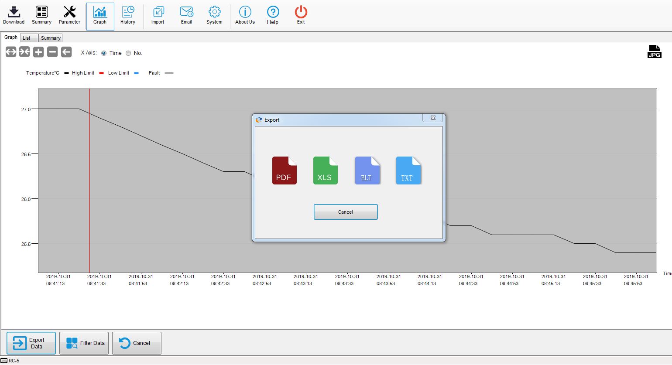The height and width of the screenshot is (365, 672).
Task: Open the History toolbar item
Action: 128,15
